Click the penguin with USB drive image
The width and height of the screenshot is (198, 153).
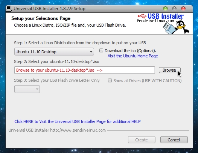coord(176,27)
